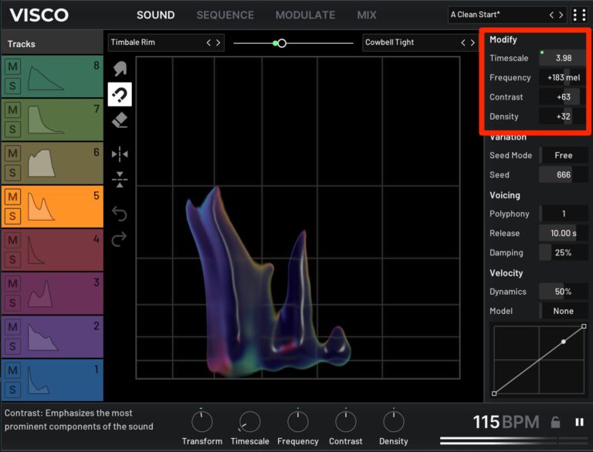Solo track 5
This screenshot has width=593, height=452.
tap(12, 215)
